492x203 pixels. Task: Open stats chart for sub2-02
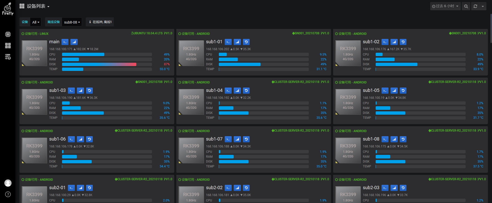(237, 188)
